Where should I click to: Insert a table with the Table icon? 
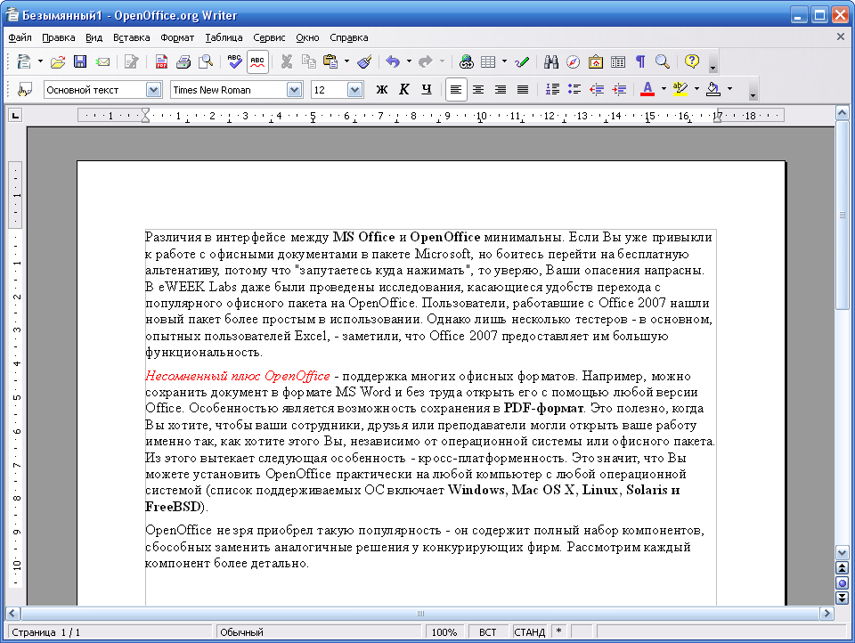pyautogui.click(x=488, y=61)
